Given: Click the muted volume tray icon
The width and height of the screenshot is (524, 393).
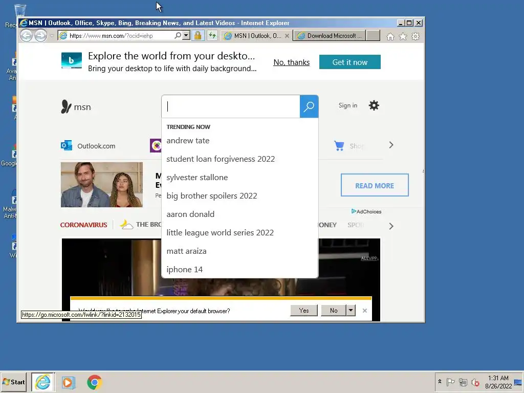Looking at the screenshot, I should coord(475,382).
